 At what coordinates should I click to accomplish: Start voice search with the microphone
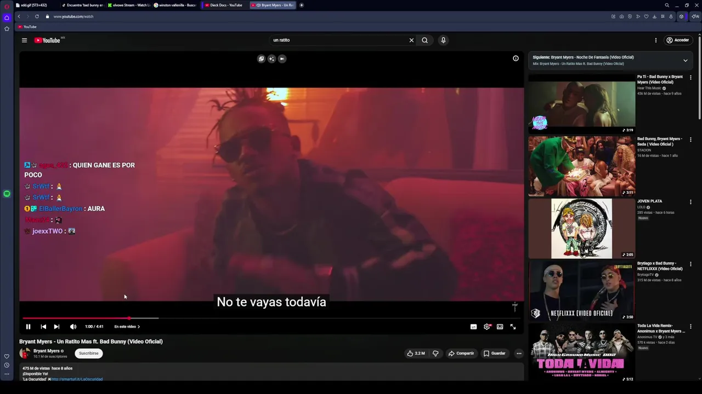tap(443, 40)
